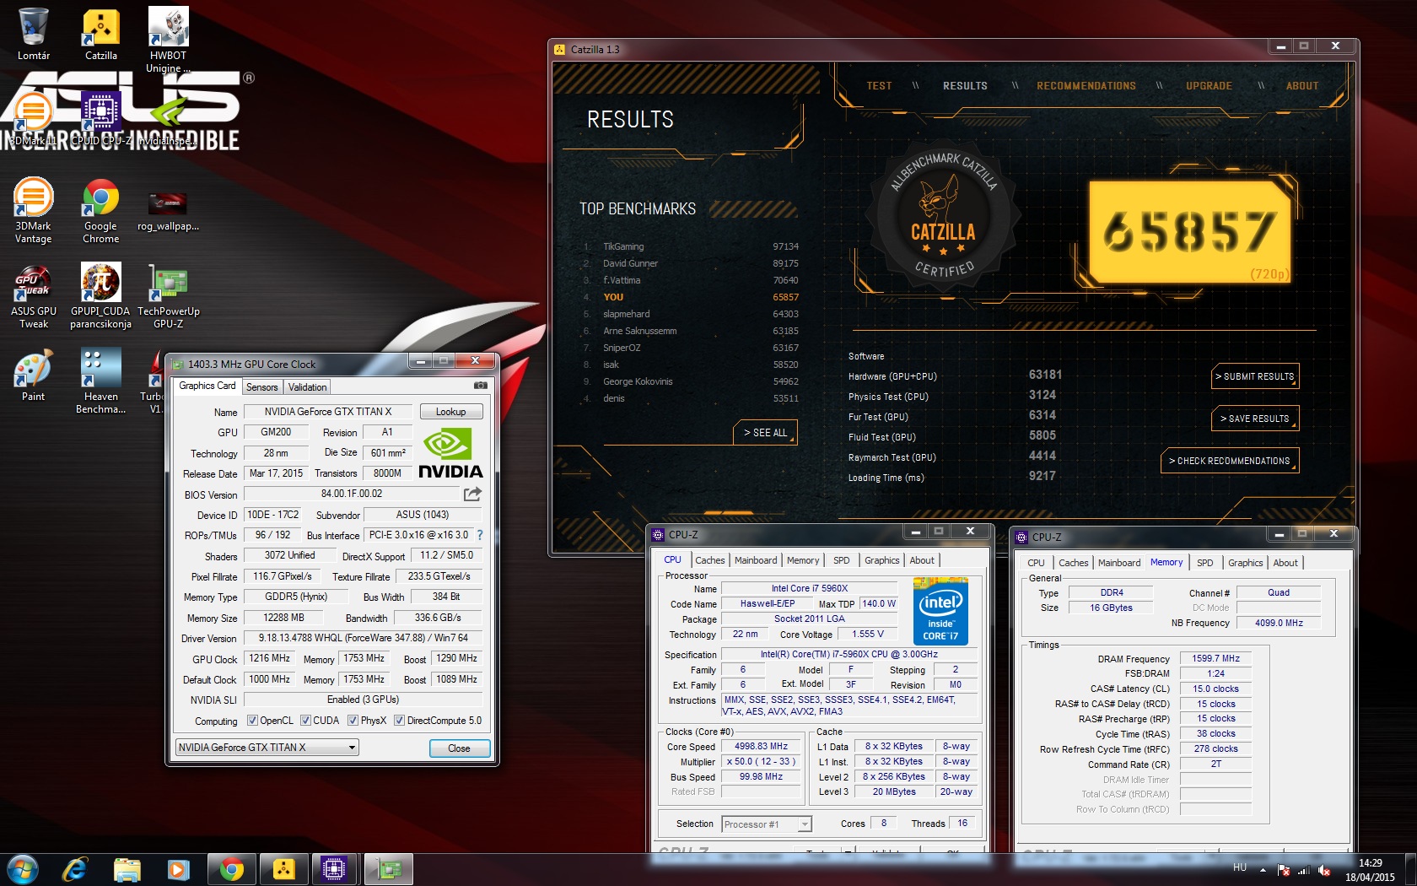Open Windows Media Player taskbar icon
The width and height of the screenshot is (1417, 886).
point(178,869)
